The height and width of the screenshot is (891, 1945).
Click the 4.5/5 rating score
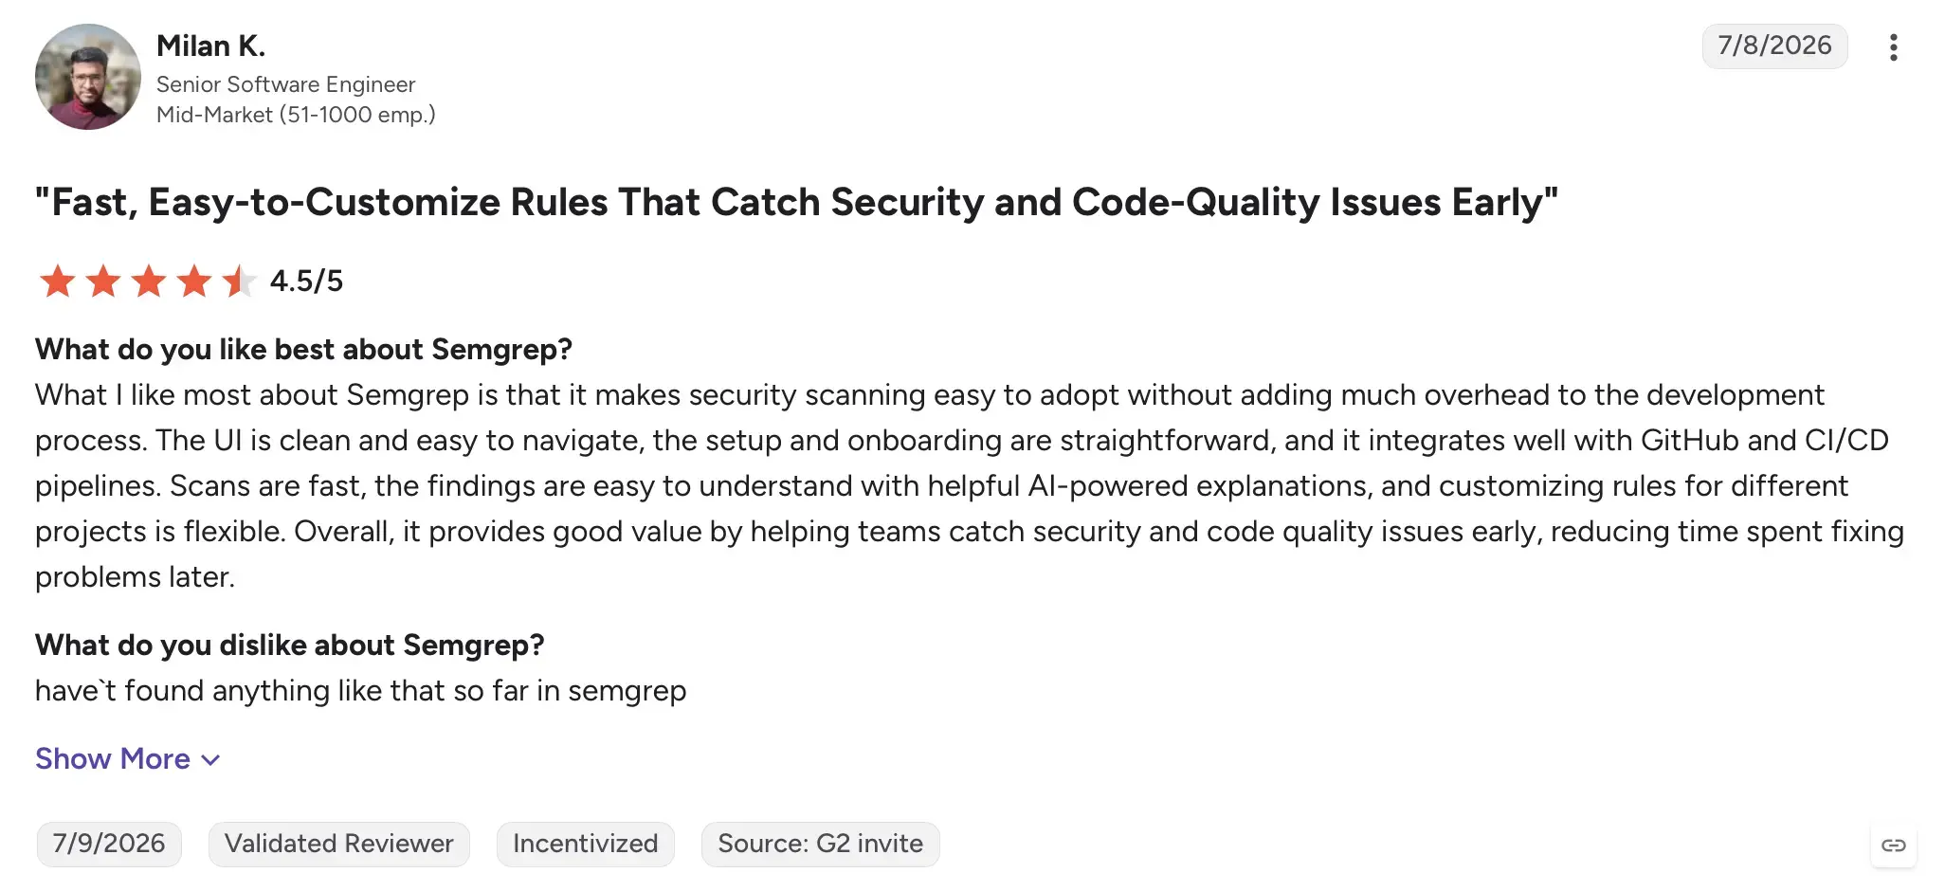coord(306,282)
